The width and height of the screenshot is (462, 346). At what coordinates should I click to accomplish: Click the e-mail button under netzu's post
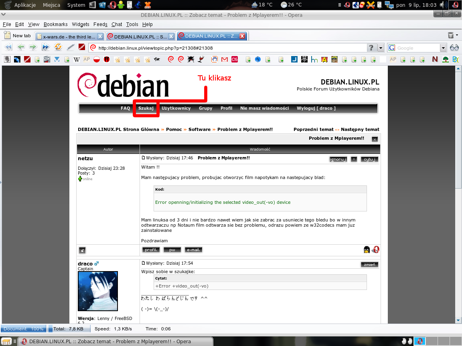[x=193, y=250]
